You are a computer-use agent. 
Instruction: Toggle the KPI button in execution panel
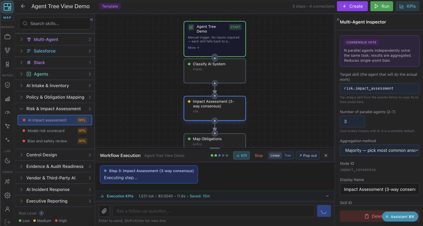coord(242,155)
